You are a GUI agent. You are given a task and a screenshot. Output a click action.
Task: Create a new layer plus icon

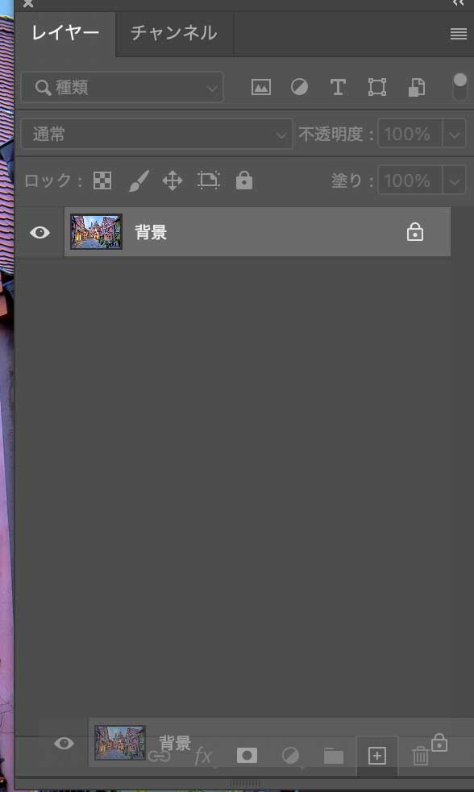(x=377, y=756)
